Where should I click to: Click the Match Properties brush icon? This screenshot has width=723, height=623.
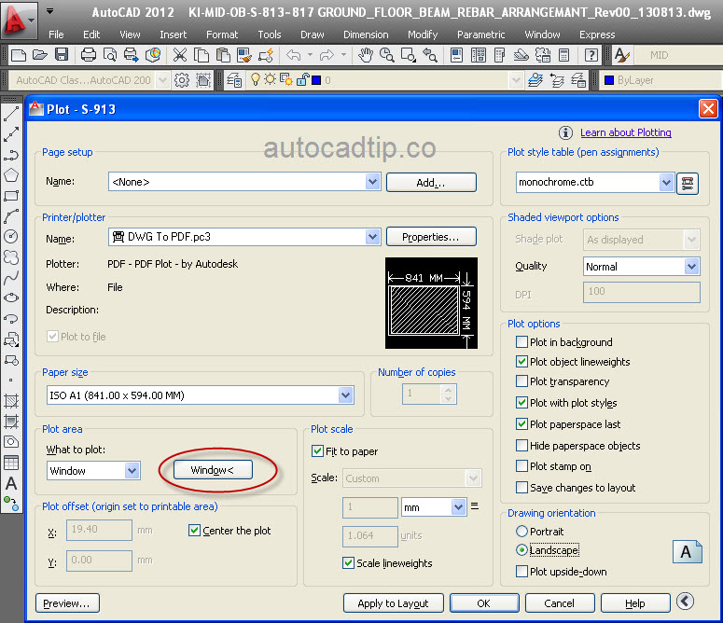pos(244,55)
